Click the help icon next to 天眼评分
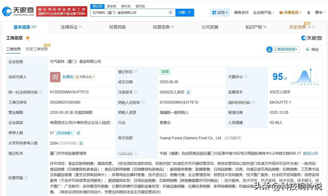The width and height of the screenshot is (328, 196). [246, 77]
